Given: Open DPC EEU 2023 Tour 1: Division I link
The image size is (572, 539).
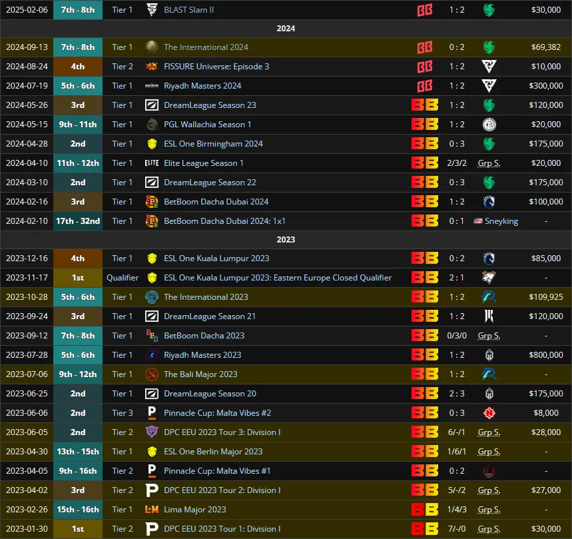Looking at the screenshot, I should 222,529.
